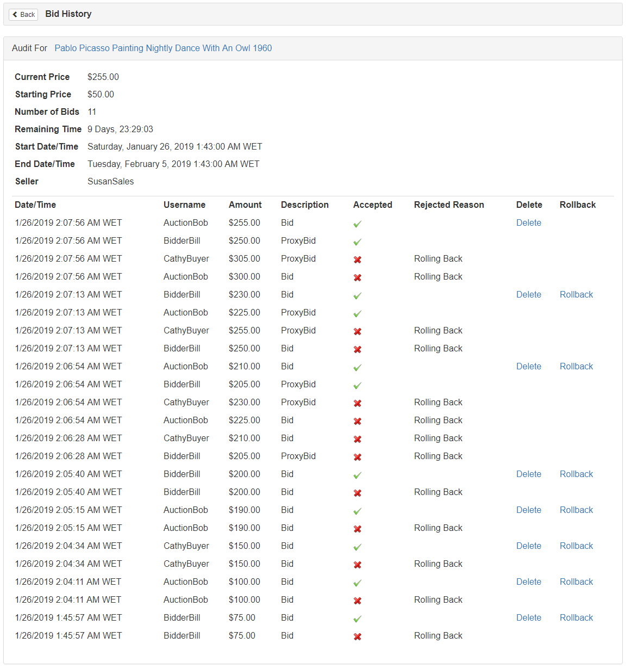Delete AuctionBob's $210.00 bid
This screenshot has width=626, height=668.
click(x=529, y=366)
